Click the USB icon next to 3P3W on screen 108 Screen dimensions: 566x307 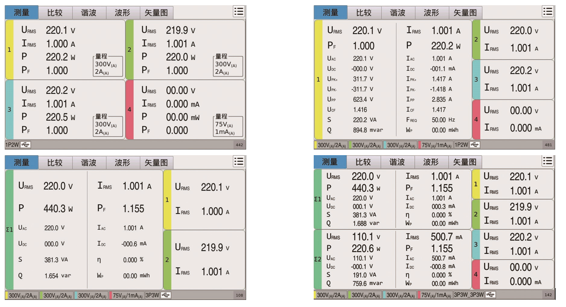[166, 295]
